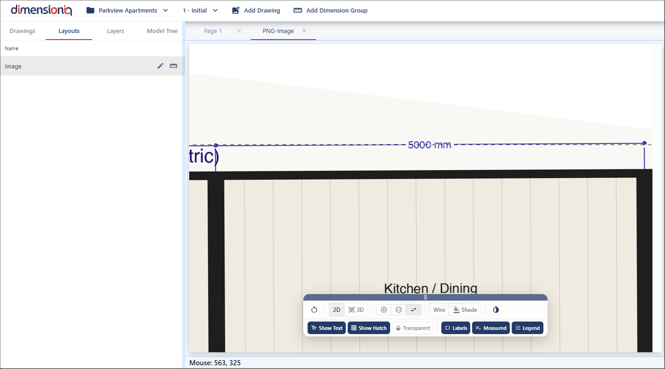The width and height of the screenshot is (665, 369).
Task: Click the ruler icon on Image row
Action: coord(173,66)
